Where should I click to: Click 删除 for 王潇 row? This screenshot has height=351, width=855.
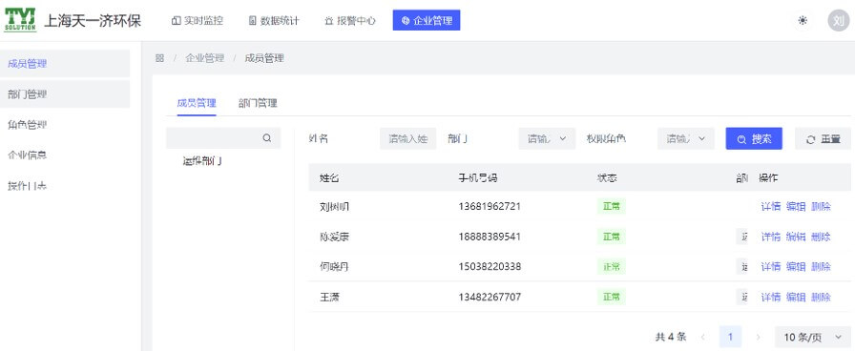(x=822, y=297)
